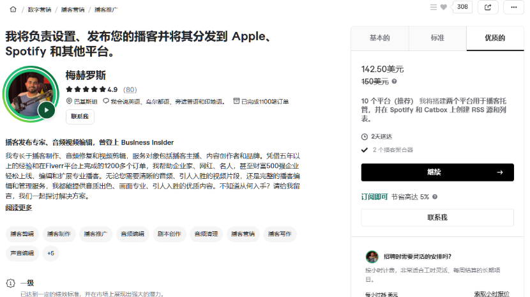Viewport: 530px width, 297px height.
Task: Click the 2 个播客聚合器 feature row
Action: (387, 150)
